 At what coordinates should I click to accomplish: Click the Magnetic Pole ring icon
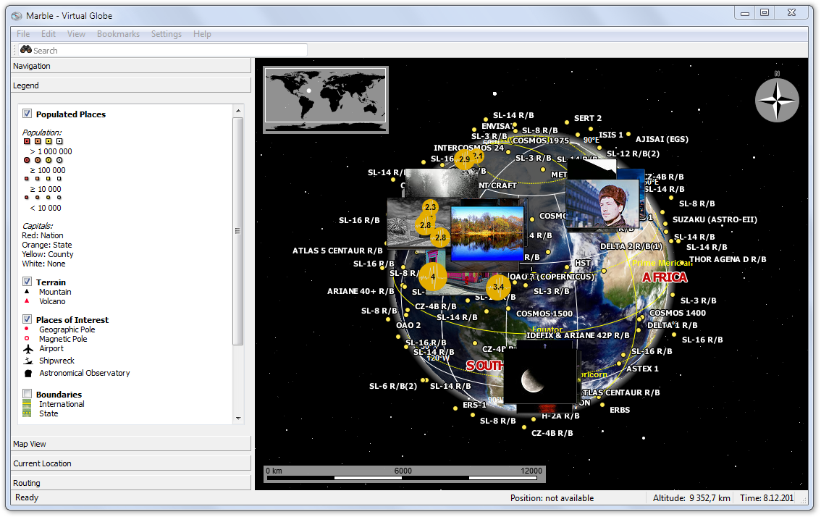point(27,338)
